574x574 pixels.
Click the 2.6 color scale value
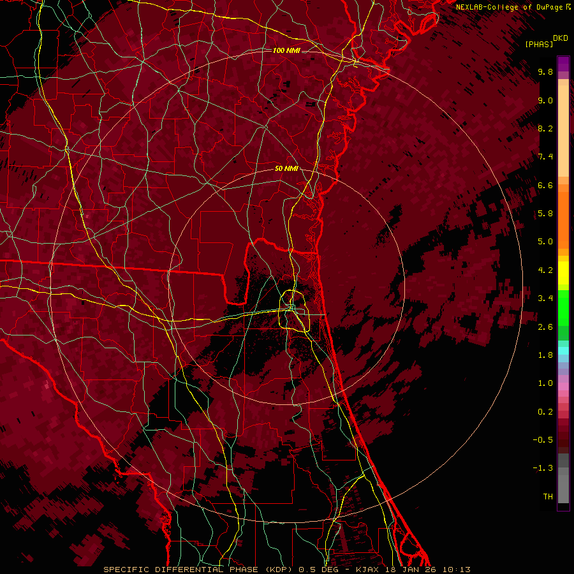pos(545,327)
